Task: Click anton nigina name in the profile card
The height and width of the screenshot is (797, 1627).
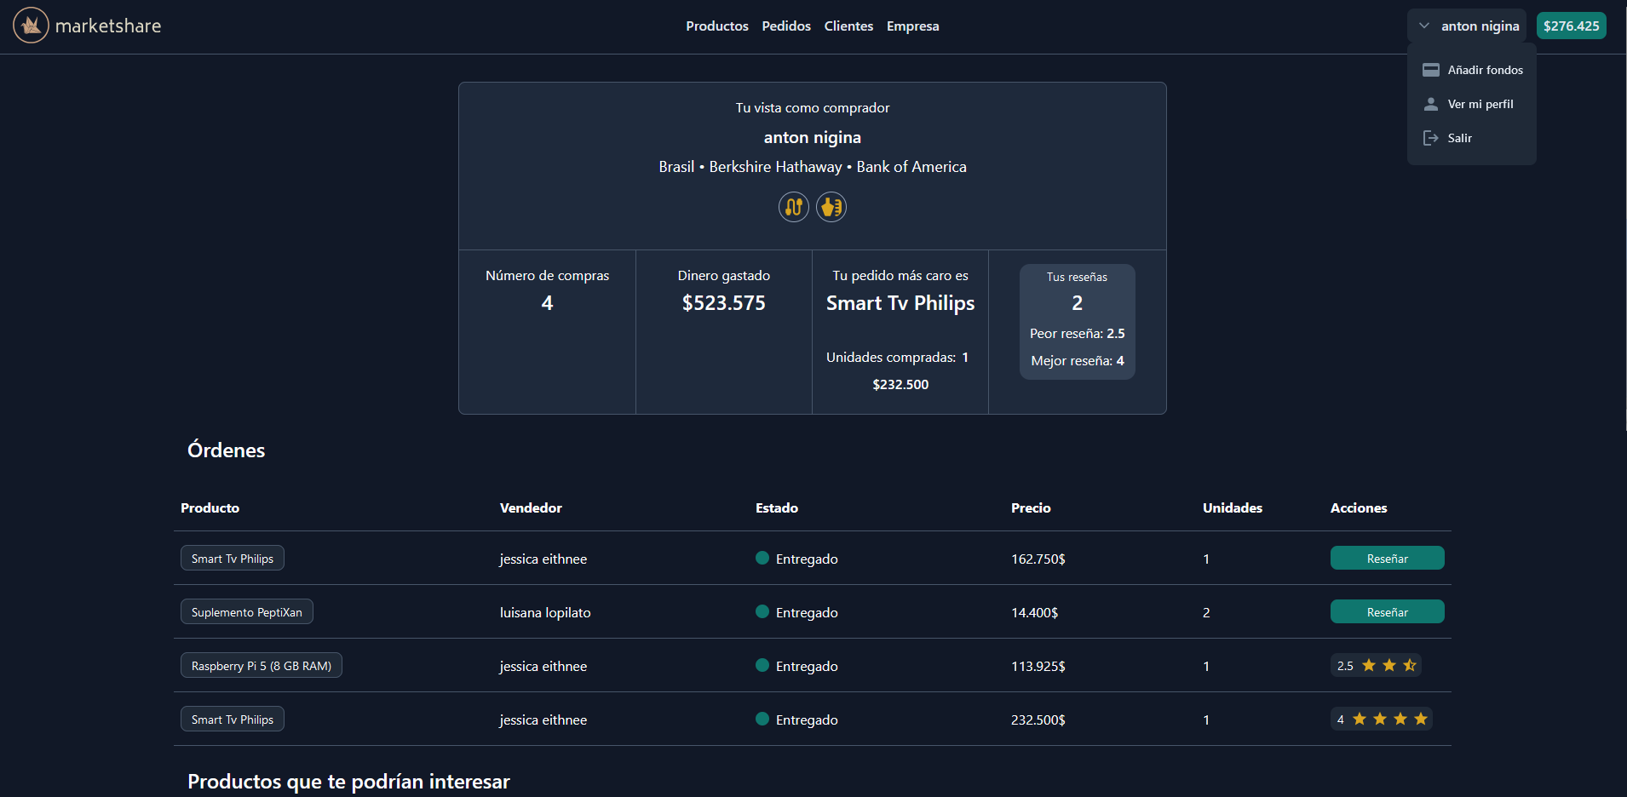Action: click(812, 137)
